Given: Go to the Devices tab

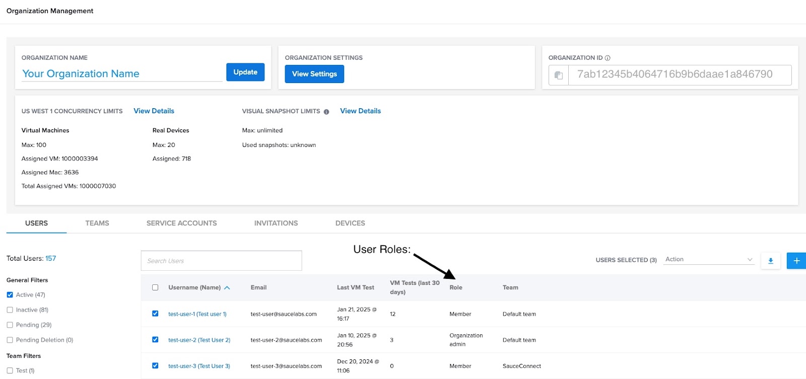Looking at the screenshot, I should pos(350,223).
